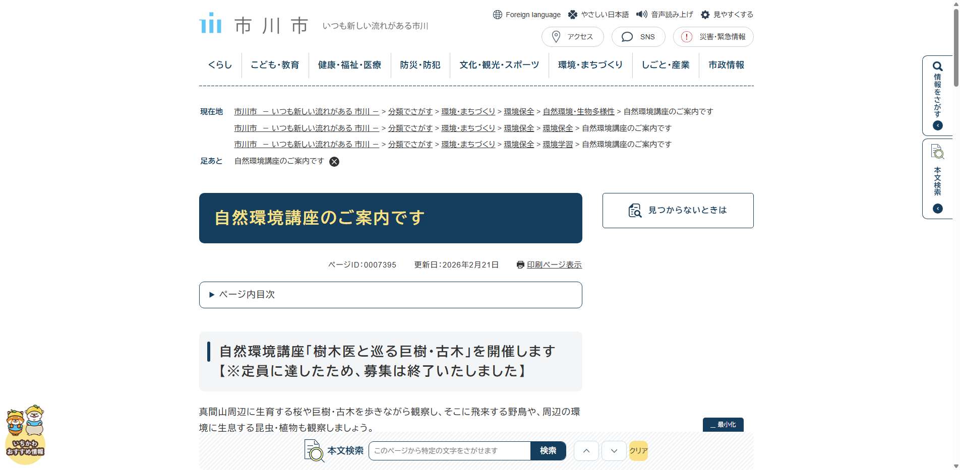The height and width of the screenshot is (470, 960).
Task: Expand the 情報をさがす side panel
Action: point(937,96)
